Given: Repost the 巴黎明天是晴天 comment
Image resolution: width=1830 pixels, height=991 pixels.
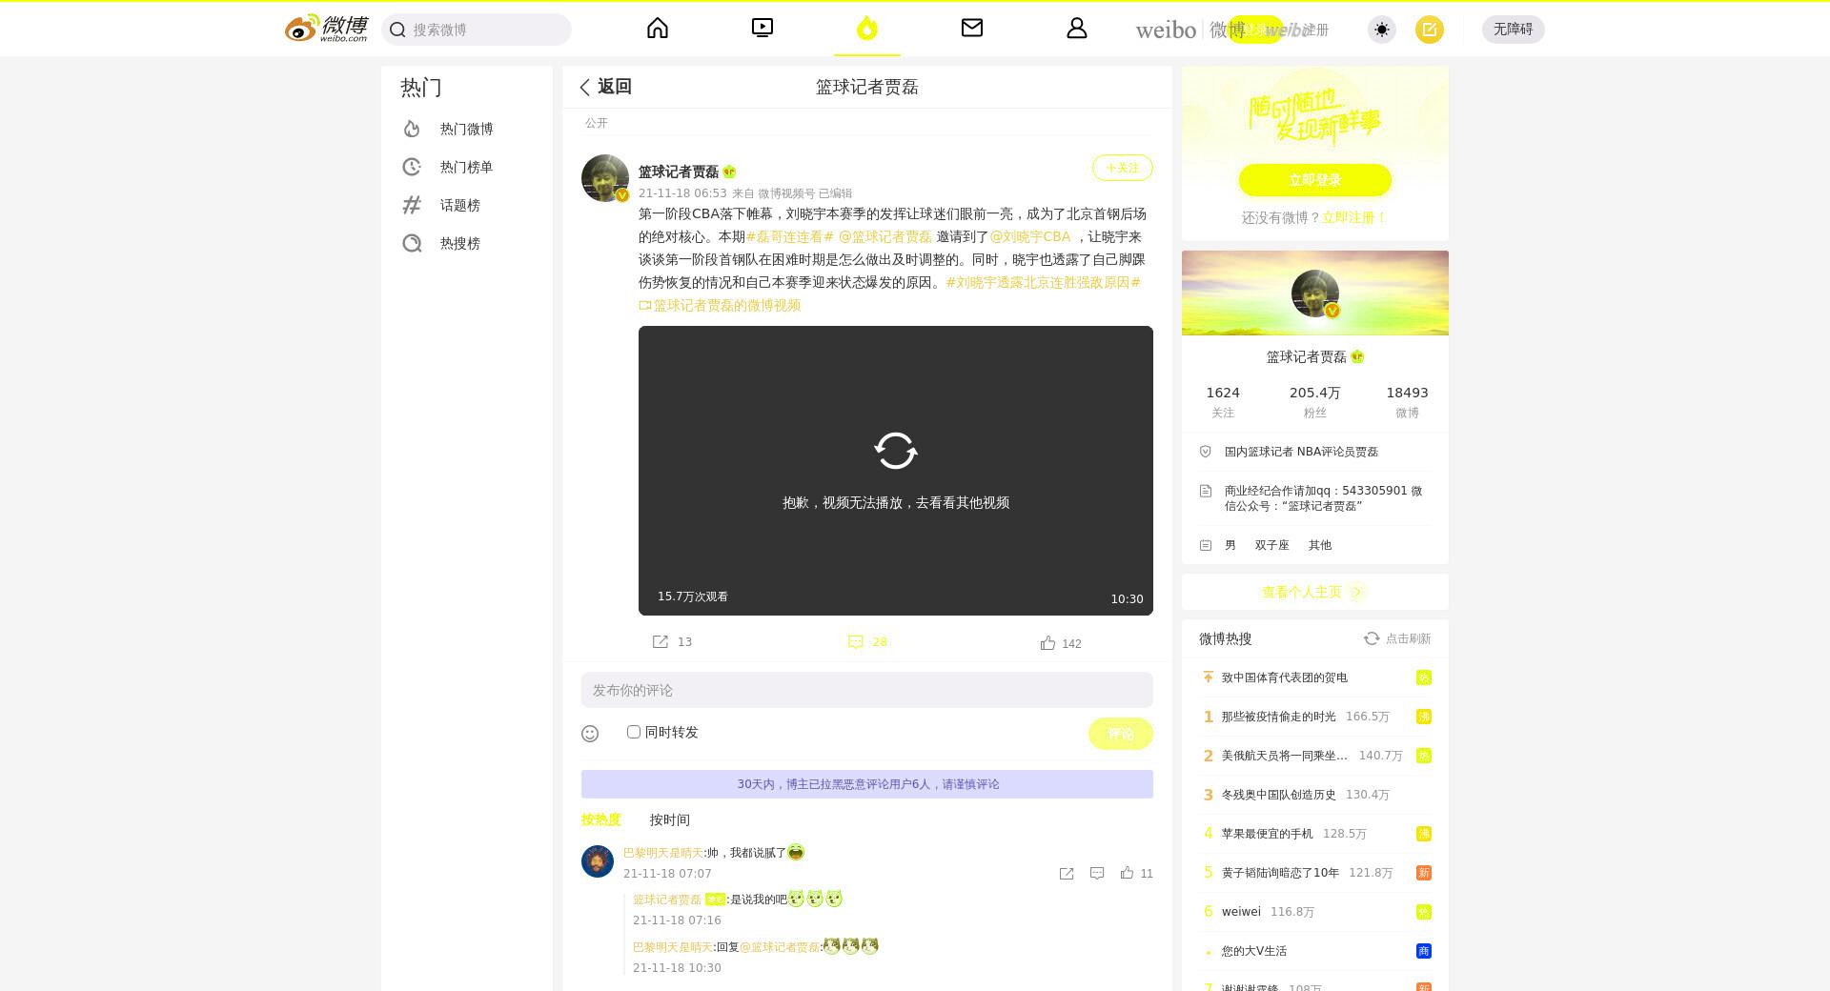Looking at the screenshot, I should pos(1067,874).
